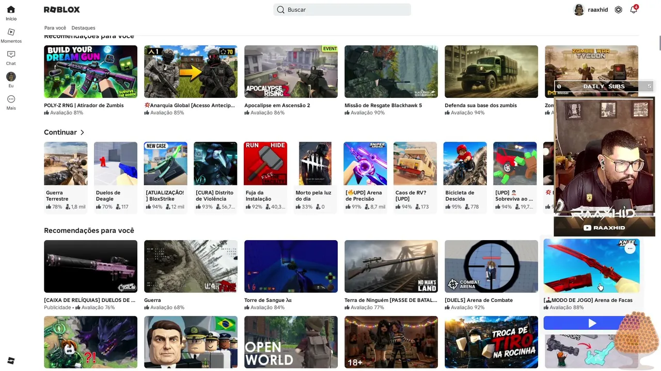The height and width of the screenshot is (371, 661).
Task: Open the Troca de Tiro na Rocinha thumbnail
Action: click(x=491, y=342)
